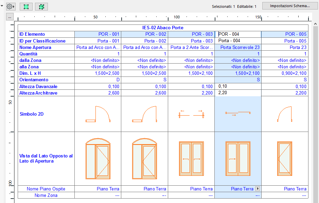Click the ellipsis ruler options button
The height and width of the screenshot is (203, 319).
coord(10,17)
